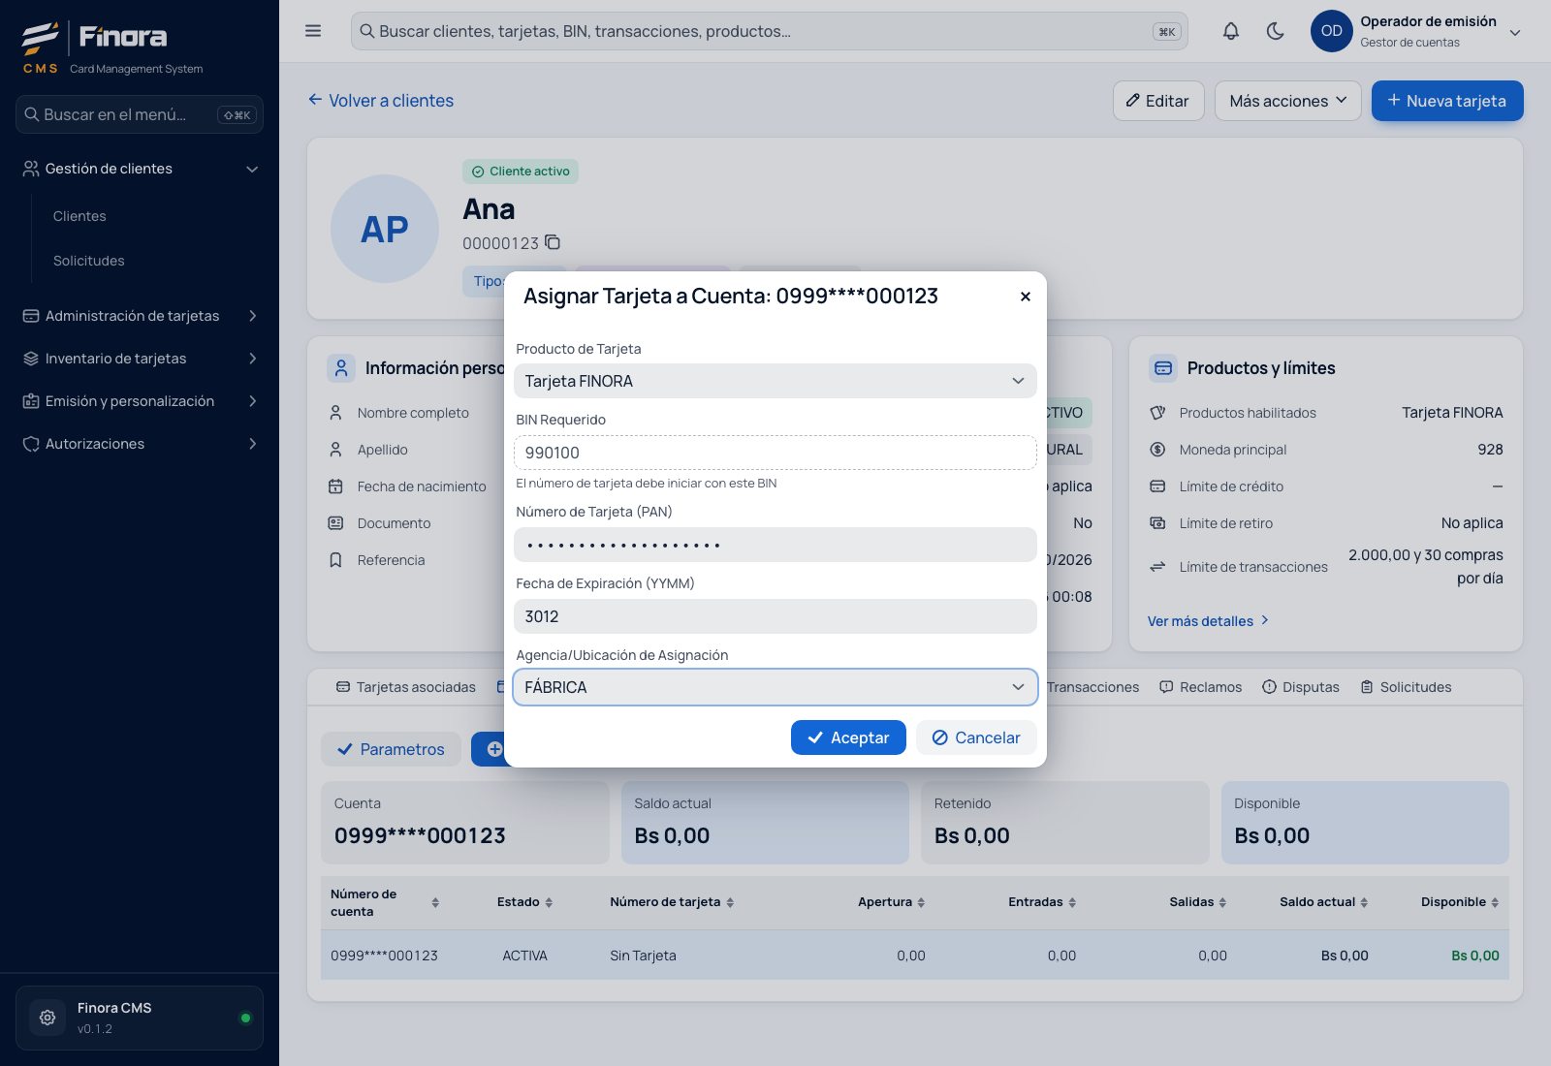Click the hamburger menu icon

click(313, 31)
